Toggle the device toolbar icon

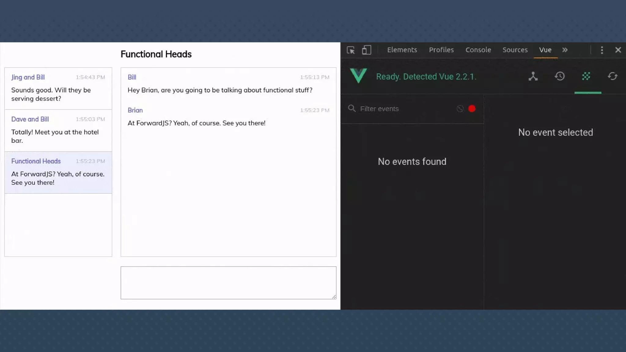pos(366,50)
